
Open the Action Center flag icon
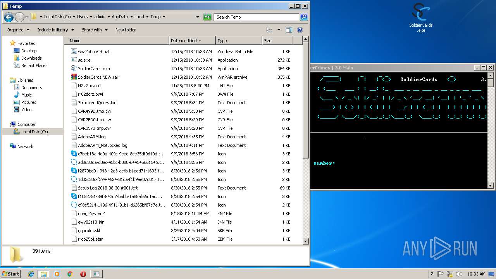[x=441, y=274]
